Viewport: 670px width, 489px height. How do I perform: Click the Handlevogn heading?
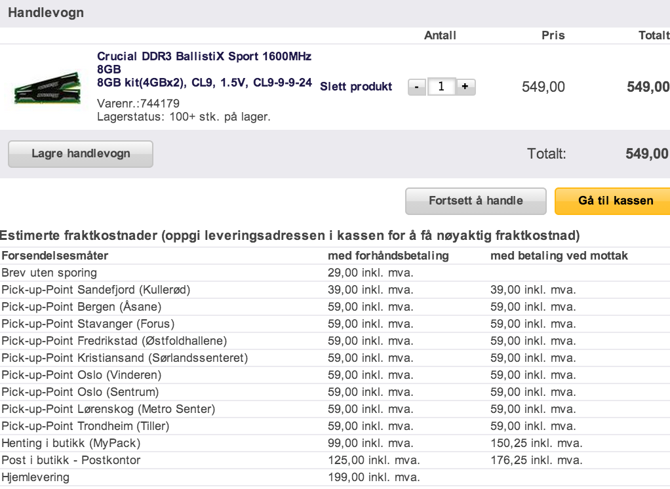coord(46,13)
